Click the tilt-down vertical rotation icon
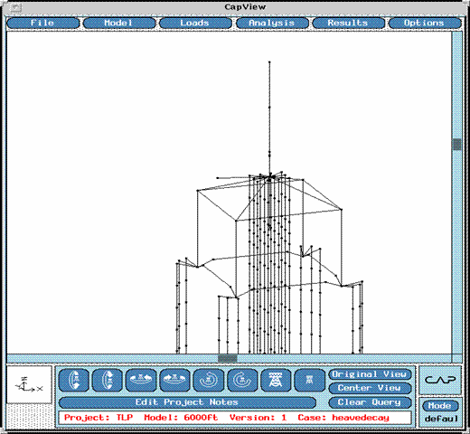The width and height of the screenshot is (470, 434). [74, 381]
